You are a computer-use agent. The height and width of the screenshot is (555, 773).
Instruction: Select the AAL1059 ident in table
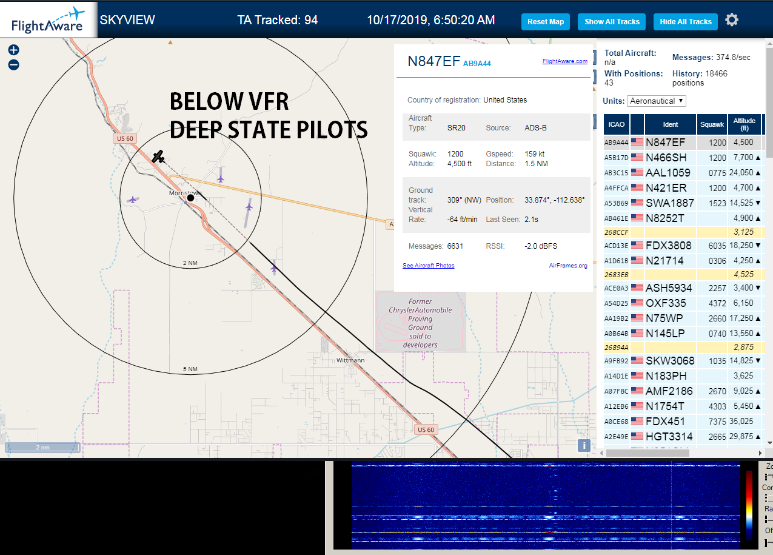668,172
